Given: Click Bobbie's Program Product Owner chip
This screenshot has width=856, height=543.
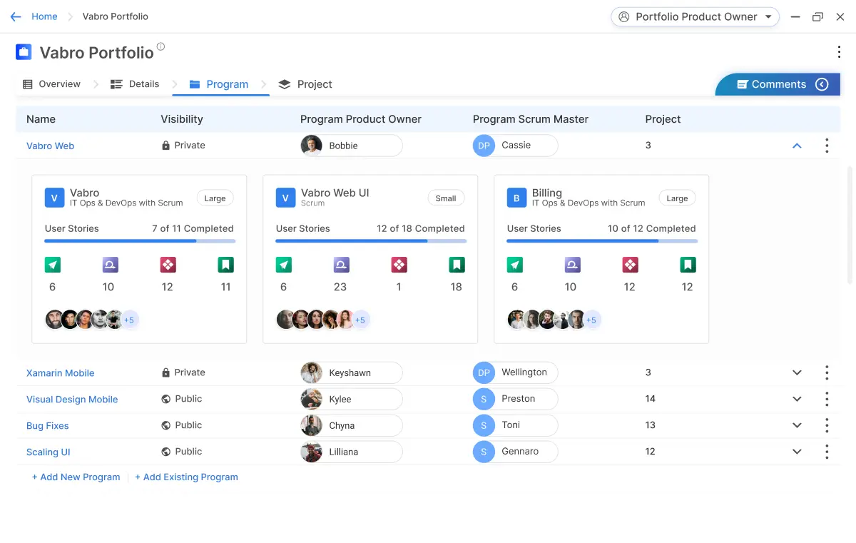Looking at the screenshot, I should [x=351, y=146].
